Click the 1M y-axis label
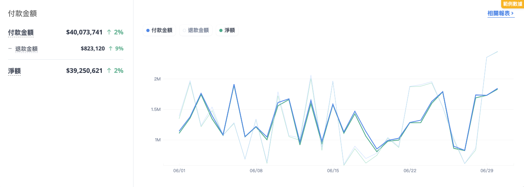Image resolution: width=524 pixels, height=187 pixels. pyautogui.click(x=157, y=140)
